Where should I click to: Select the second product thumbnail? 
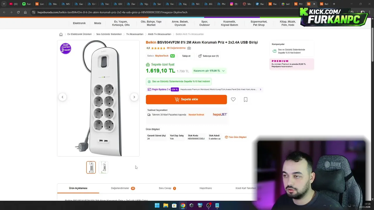point(103,167)
